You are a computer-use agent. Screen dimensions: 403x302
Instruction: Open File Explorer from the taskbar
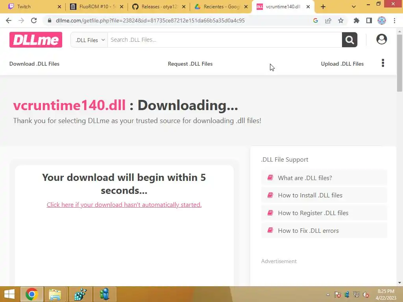tap(55, 294)
